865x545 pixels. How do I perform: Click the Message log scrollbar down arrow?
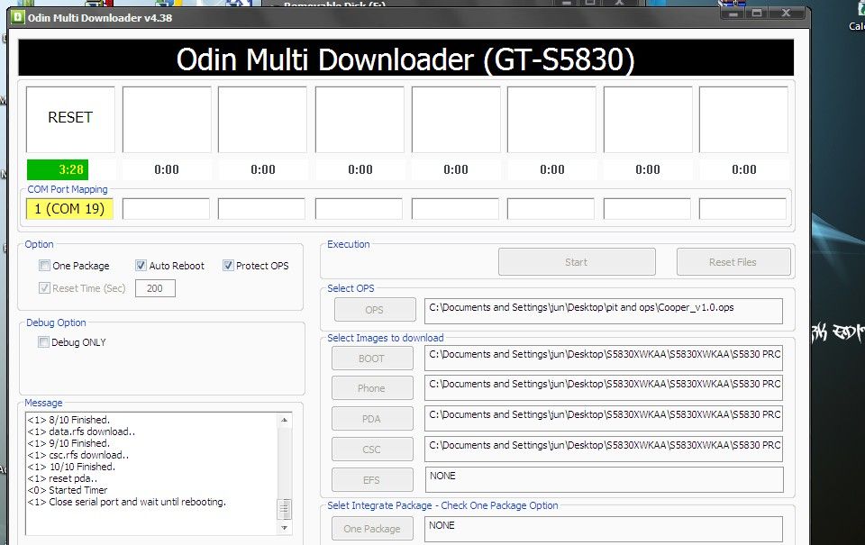tap(285, 527)
